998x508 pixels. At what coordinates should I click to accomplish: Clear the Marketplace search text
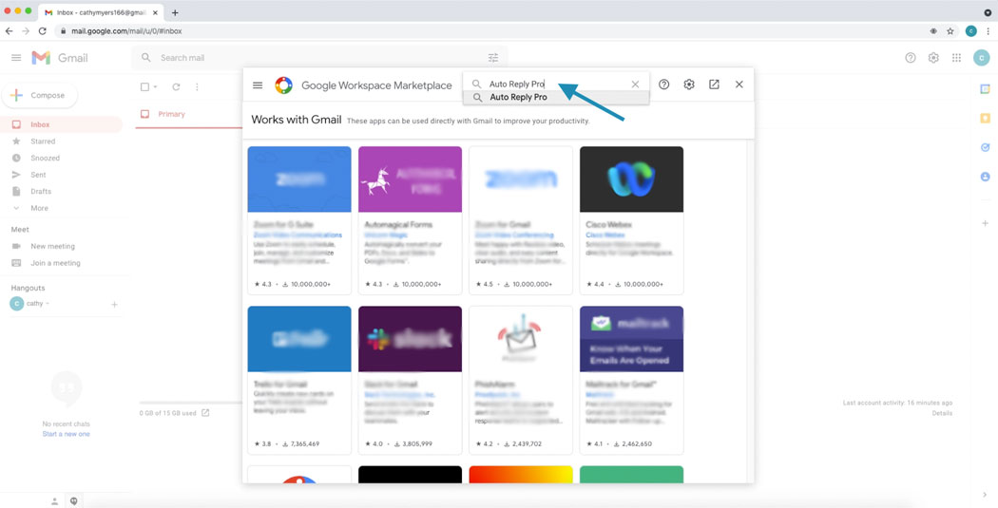(635, 85)
